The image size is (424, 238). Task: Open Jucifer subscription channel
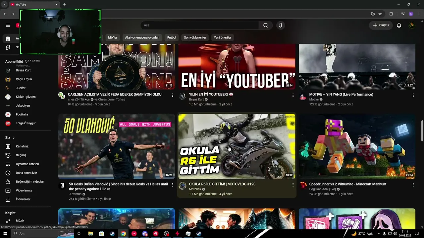click(26, 88)
